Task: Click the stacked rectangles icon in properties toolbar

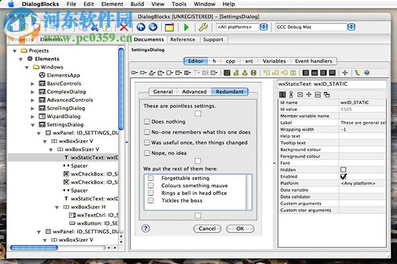Action: click(318, 95)
